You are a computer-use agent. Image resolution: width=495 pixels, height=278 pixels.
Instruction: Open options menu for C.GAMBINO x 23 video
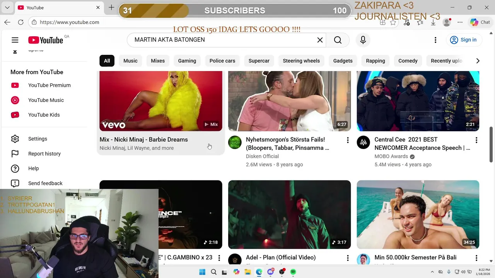(x=219, y=258)
